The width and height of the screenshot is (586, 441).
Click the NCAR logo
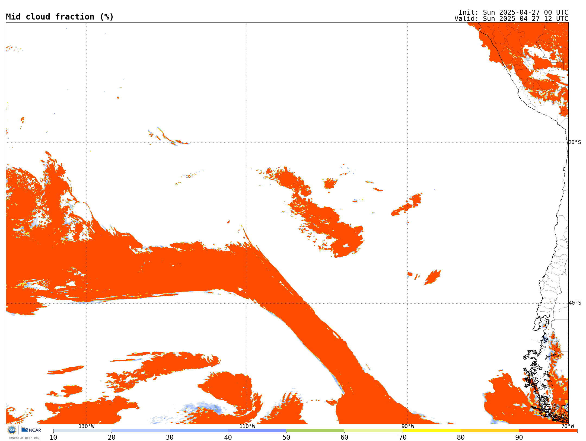tap(31, 430)
